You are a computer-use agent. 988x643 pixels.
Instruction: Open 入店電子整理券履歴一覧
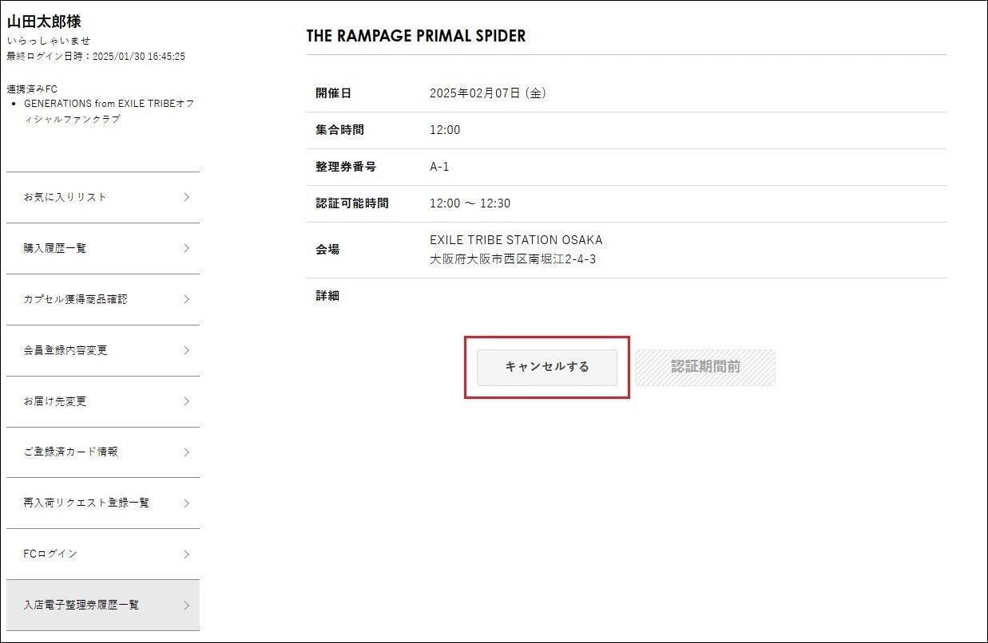(103, 605)
